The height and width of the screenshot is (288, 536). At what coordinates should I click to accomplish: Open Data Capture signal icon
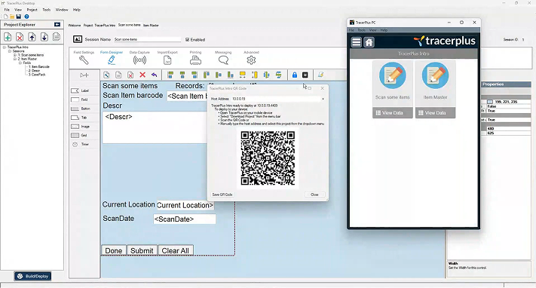coord(139,60)
